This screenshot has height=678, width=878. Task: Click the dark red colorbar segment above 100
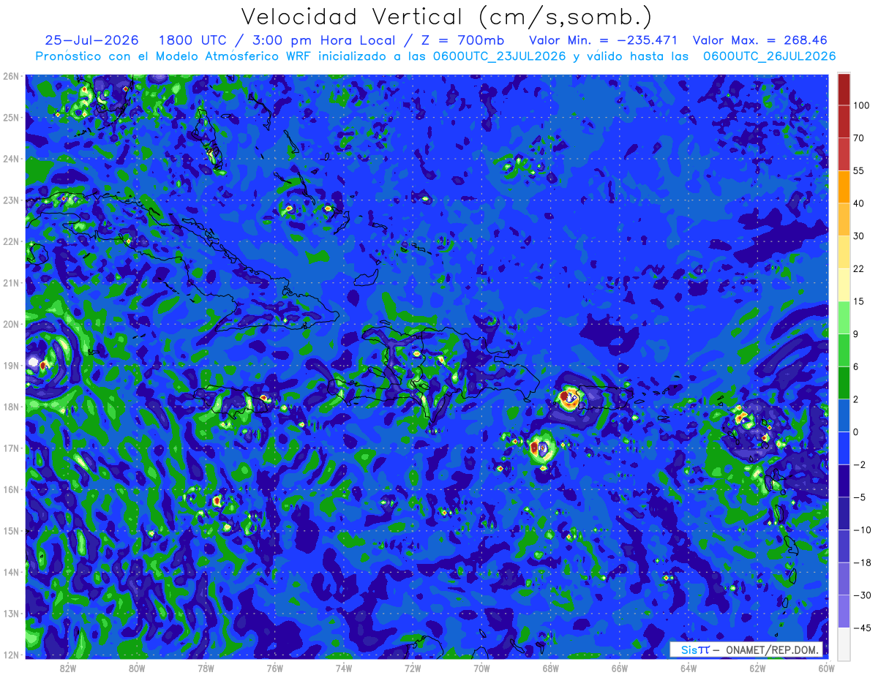[x=844, y=89]
